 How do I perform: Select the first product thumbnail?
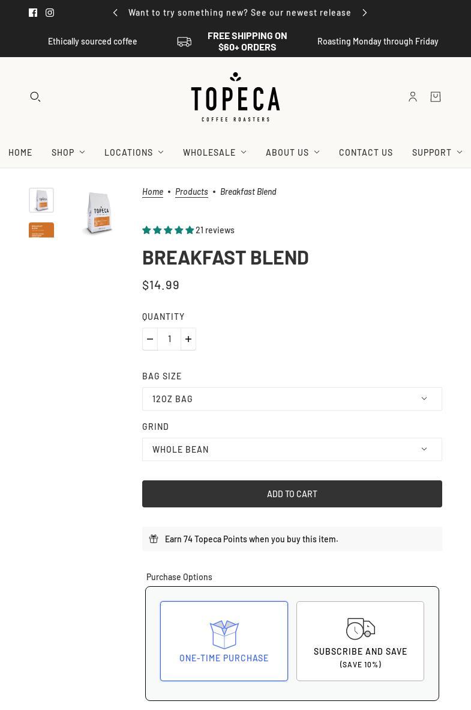pos(41,200)
